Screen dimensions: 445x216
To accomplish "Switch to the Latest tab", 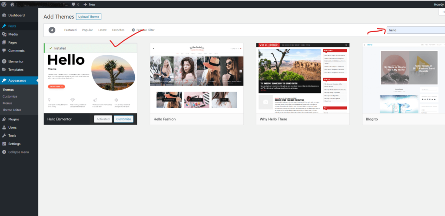I will point(103,30).
